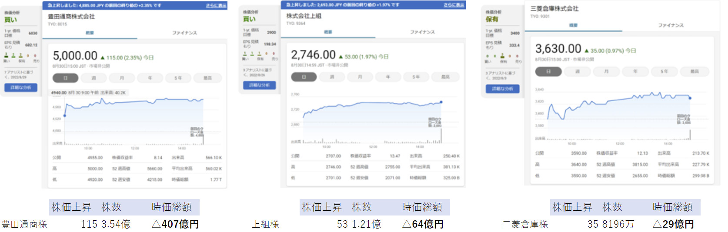The height and width of the screenshot is (232, 728).
Task: Select 5年 range for 三菱倉庫 chart
Action: [664, 71]
